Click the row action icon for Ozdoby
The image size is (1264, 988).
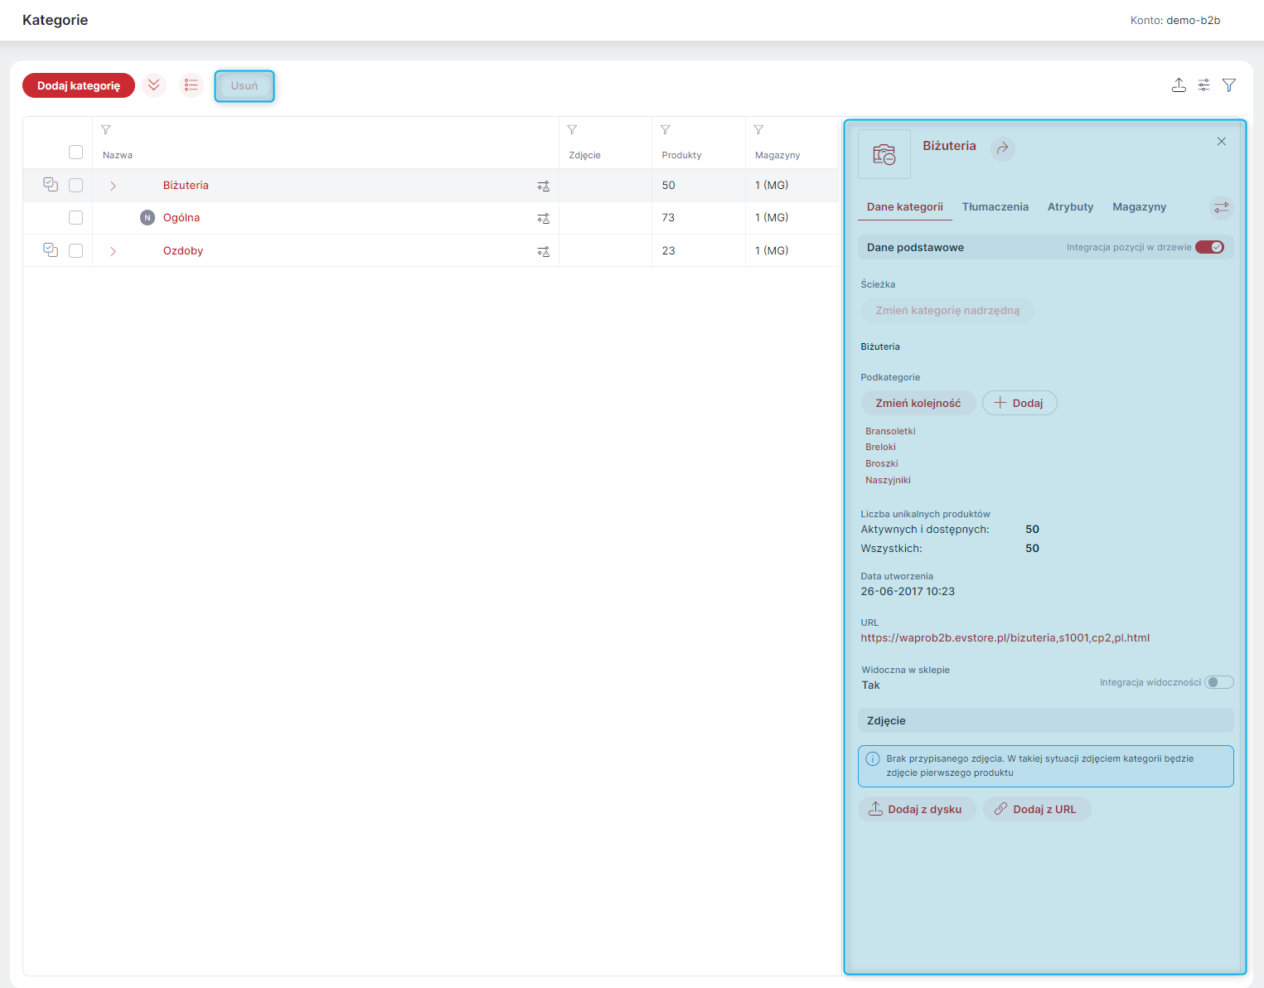[x=543, y=251]
